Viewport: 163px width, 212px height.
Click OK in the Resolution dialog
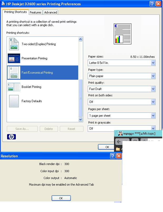[x=61, y=198]
